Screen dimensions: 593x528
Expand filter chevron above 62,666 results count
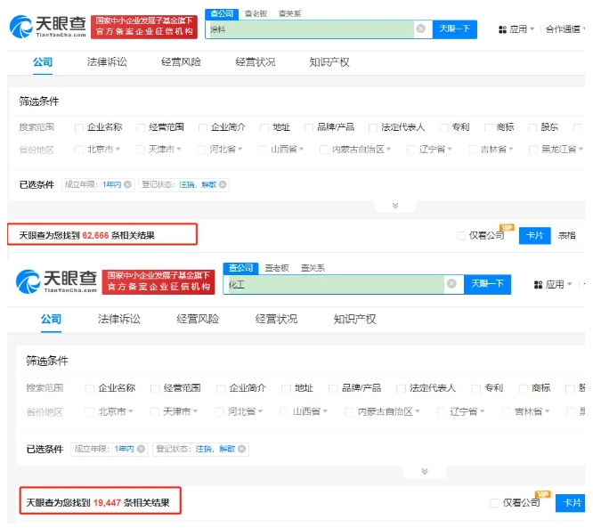click(x=396, y=206)
